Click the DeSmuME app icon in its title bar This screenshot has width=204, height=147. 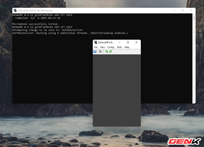pos(95,42)
